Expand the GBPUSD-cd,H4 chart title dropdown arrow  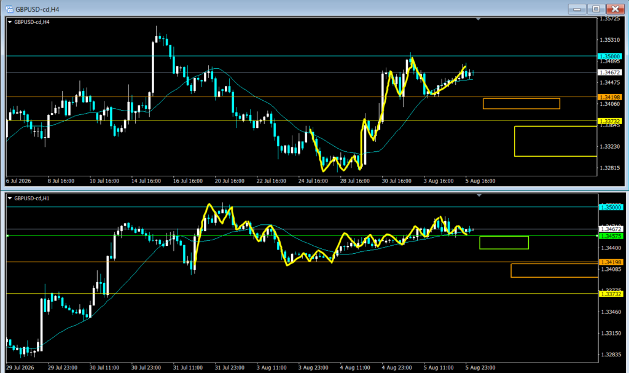point(10,22)
